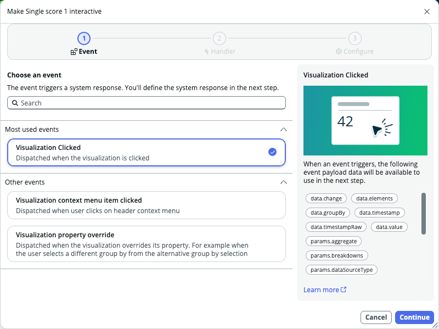Click step 3 circle in the wizard
The image size is (439, 329).
click(x=354, y=38)
